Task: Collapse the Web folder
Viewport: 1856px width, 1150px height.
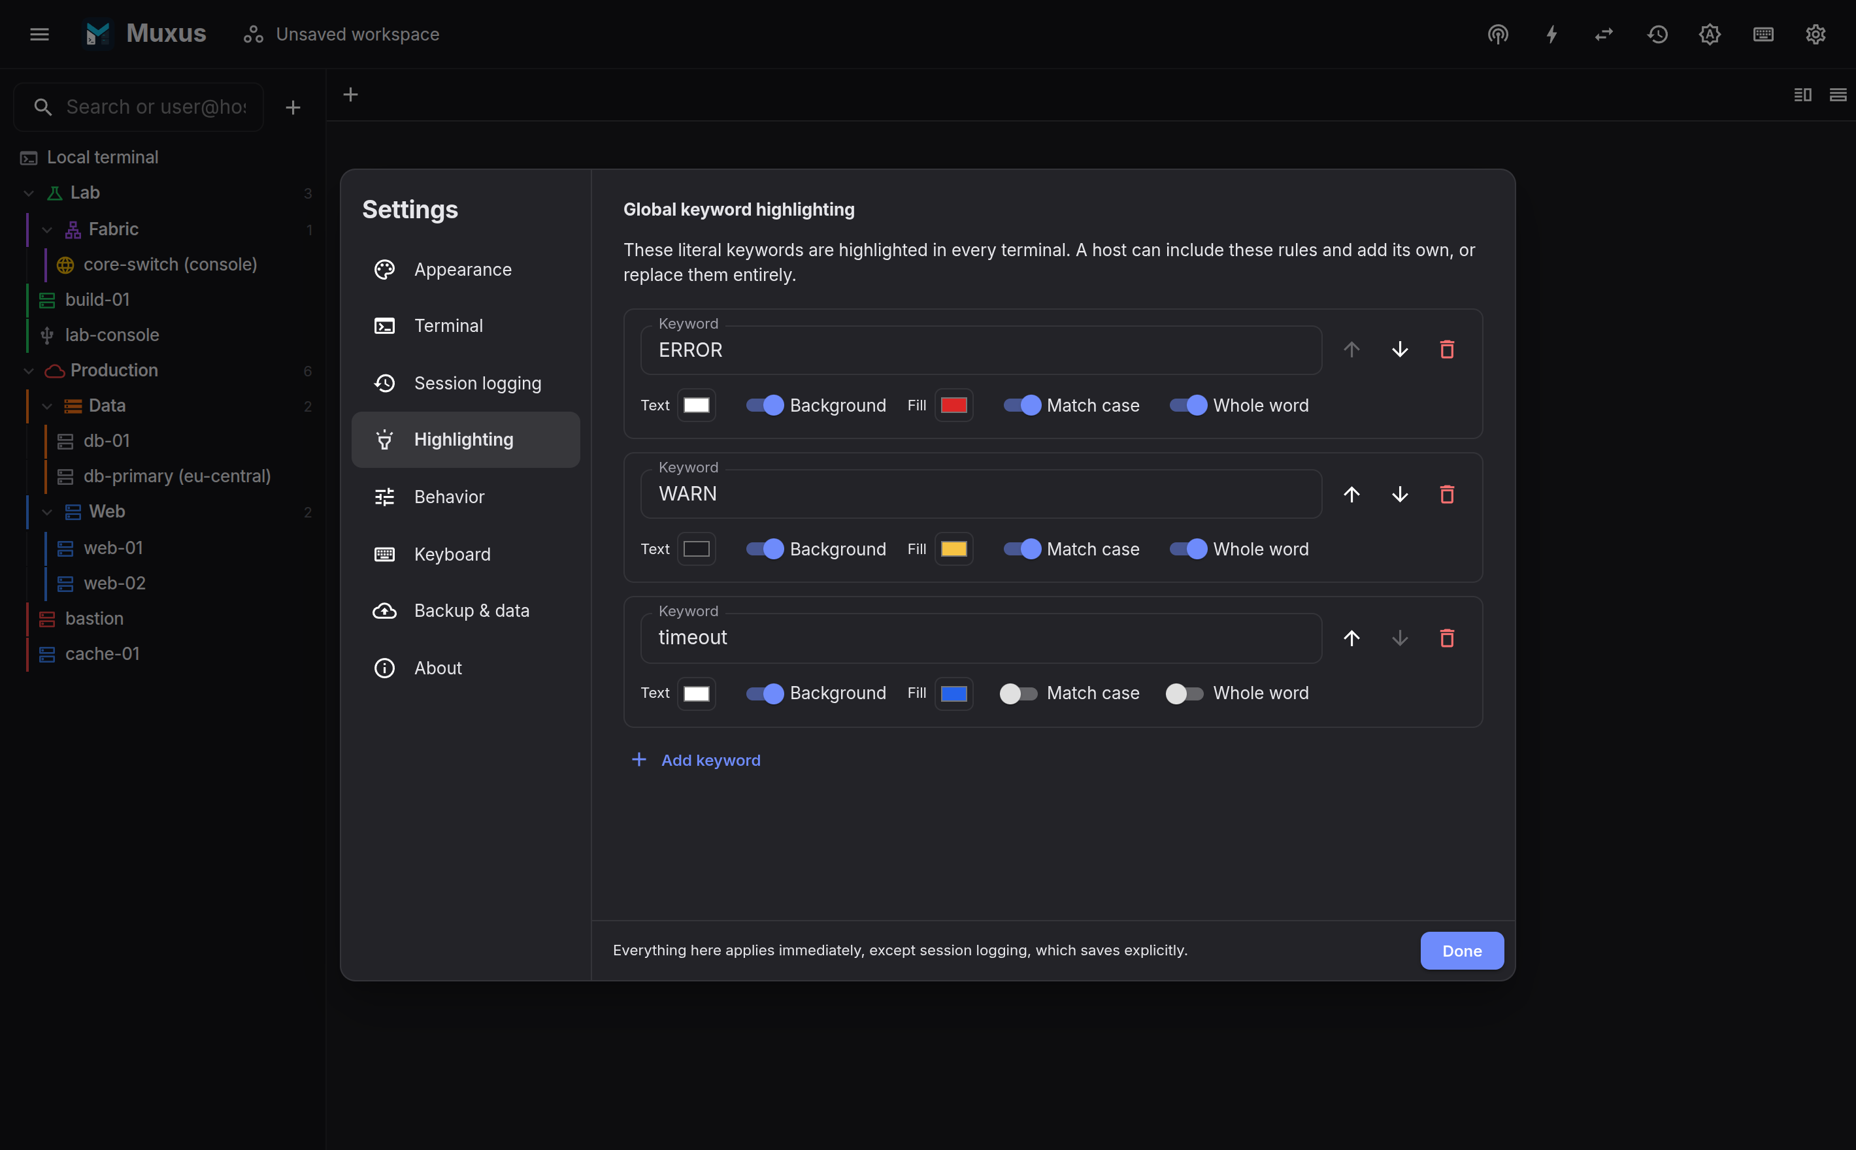Action: coord(47,512)
